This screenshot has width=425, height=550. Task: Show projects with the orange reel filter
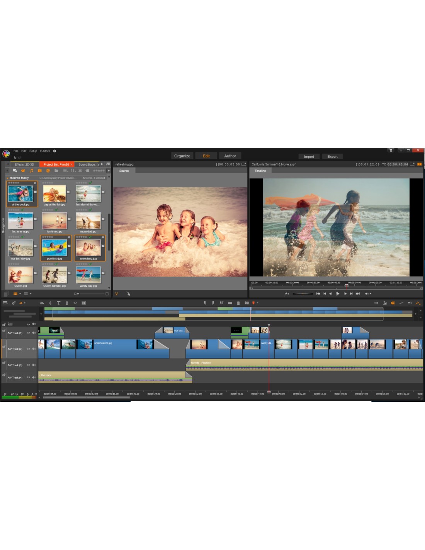coord(48,171)
